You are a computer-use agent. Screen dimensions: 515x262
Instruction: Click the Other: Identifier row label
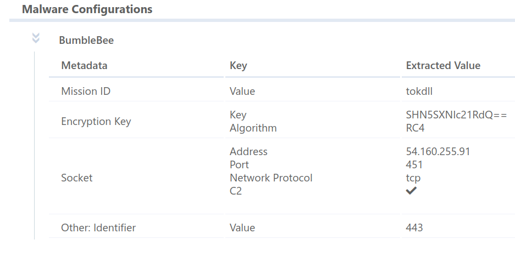tap(98, 227)
